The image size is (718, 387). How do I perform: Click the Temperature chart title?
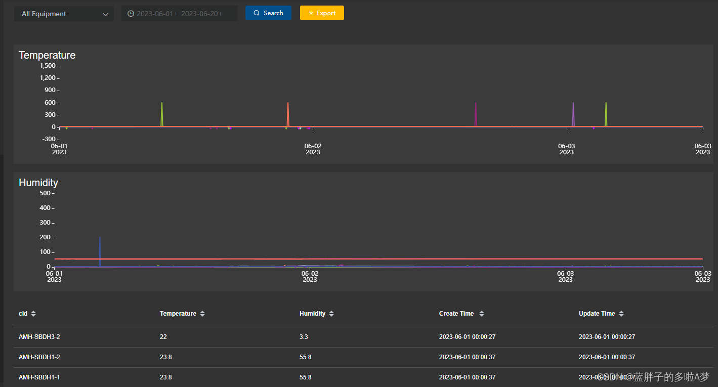[x=47, y=55]
